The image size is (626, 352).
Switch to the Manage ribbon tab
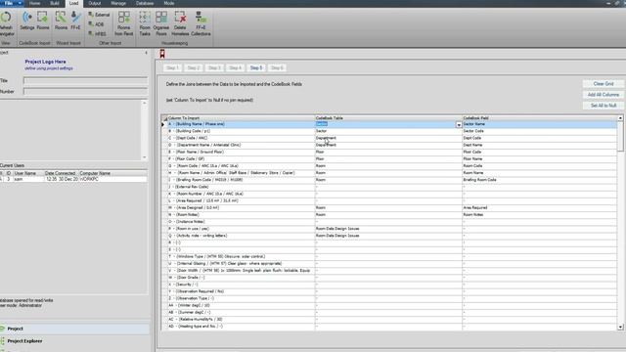118,3
